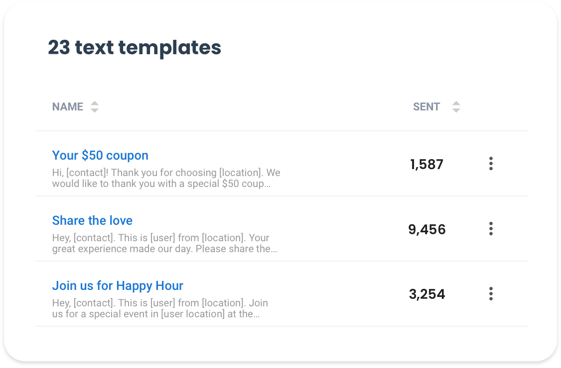
Task: Click the descending arrow beside SENT
Action: tap(456, 110)
